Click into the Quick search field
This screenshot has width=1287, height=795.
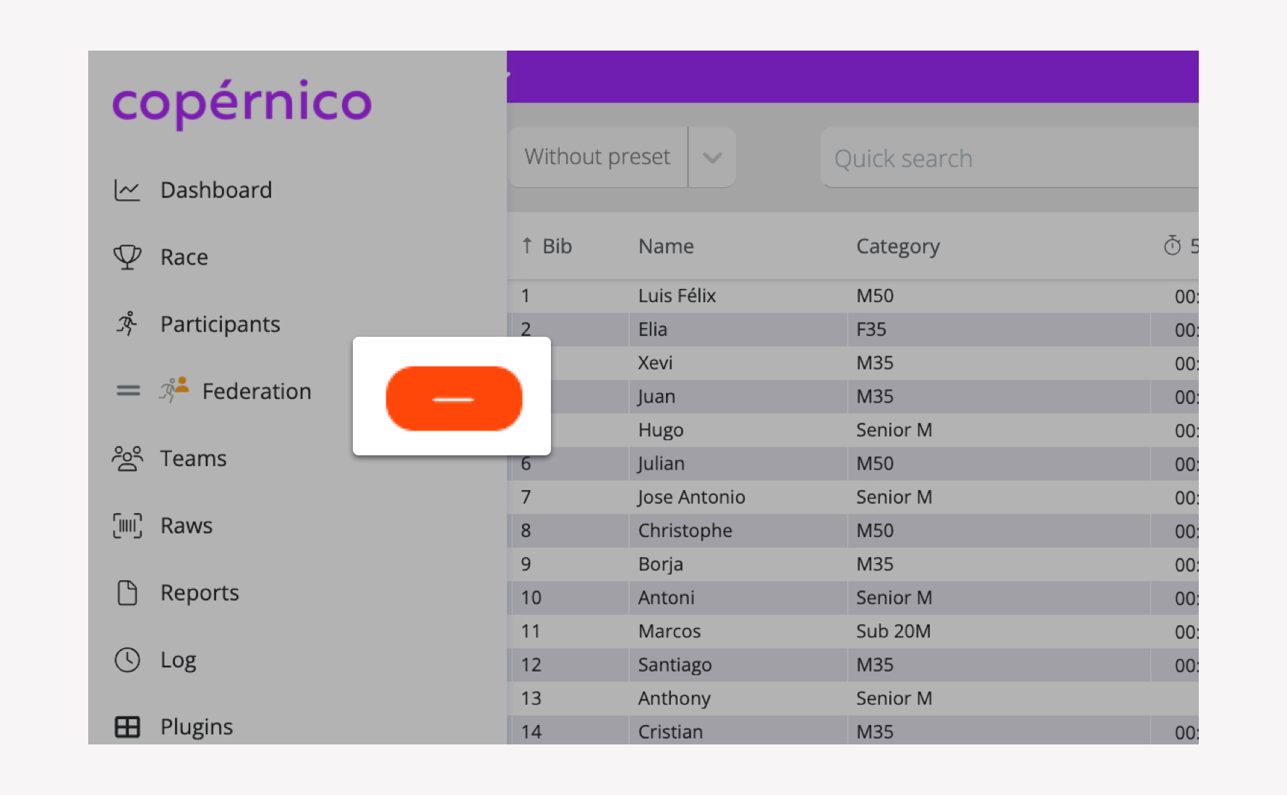tap(1009, 158)
